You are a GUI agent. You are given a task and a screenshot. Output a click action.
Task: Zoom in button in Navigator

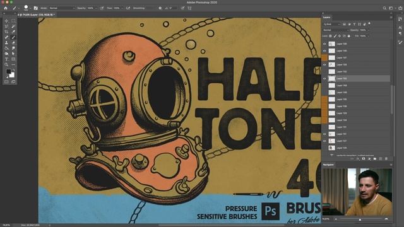pyautogui.click(x=386, y=219)
